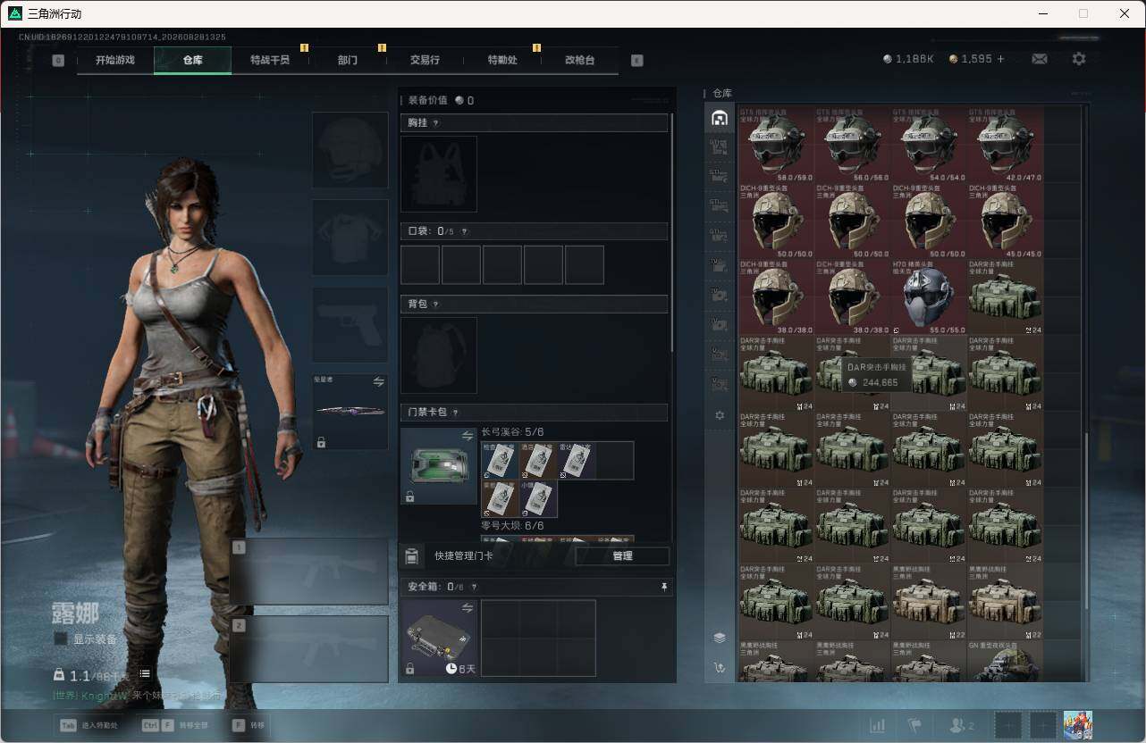Screen dimensions: 1146x743
Task: Select the green keycard pack item
Action: pyautogui.click(x=439, y=466)
